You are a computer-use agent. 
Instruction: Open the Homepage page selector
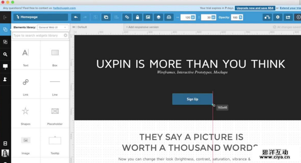tap(40, 17)
